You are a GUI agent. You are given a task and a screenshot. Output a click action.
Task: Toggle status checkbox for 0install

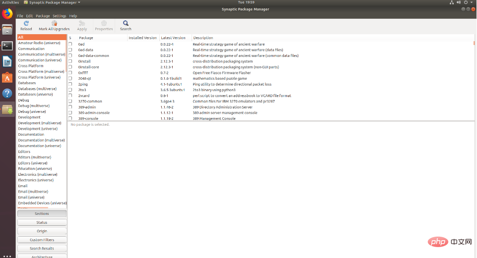click(70, 61)
